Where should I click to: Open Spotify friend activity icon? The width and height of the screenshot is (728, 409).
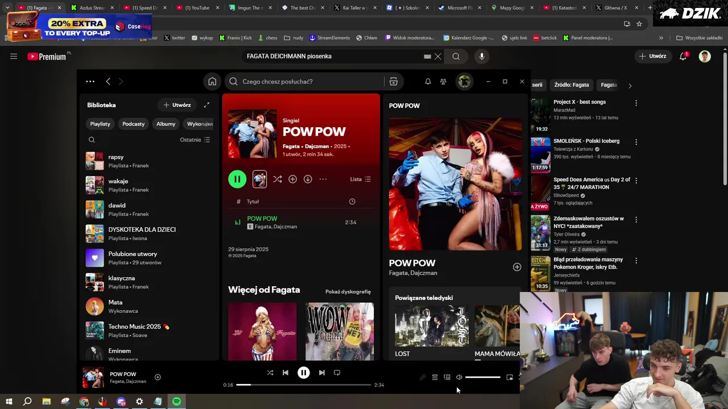pos(443,81)
